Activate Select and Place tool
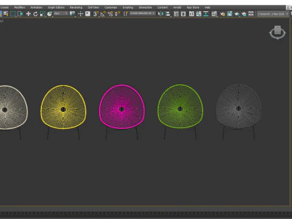The width and height of the screenshot is (292, 219). pyautogui.click(x=49, y=14)
